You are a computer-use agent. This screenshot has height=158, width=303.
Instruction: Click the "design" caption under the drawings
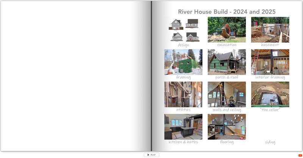click(183, 45)
